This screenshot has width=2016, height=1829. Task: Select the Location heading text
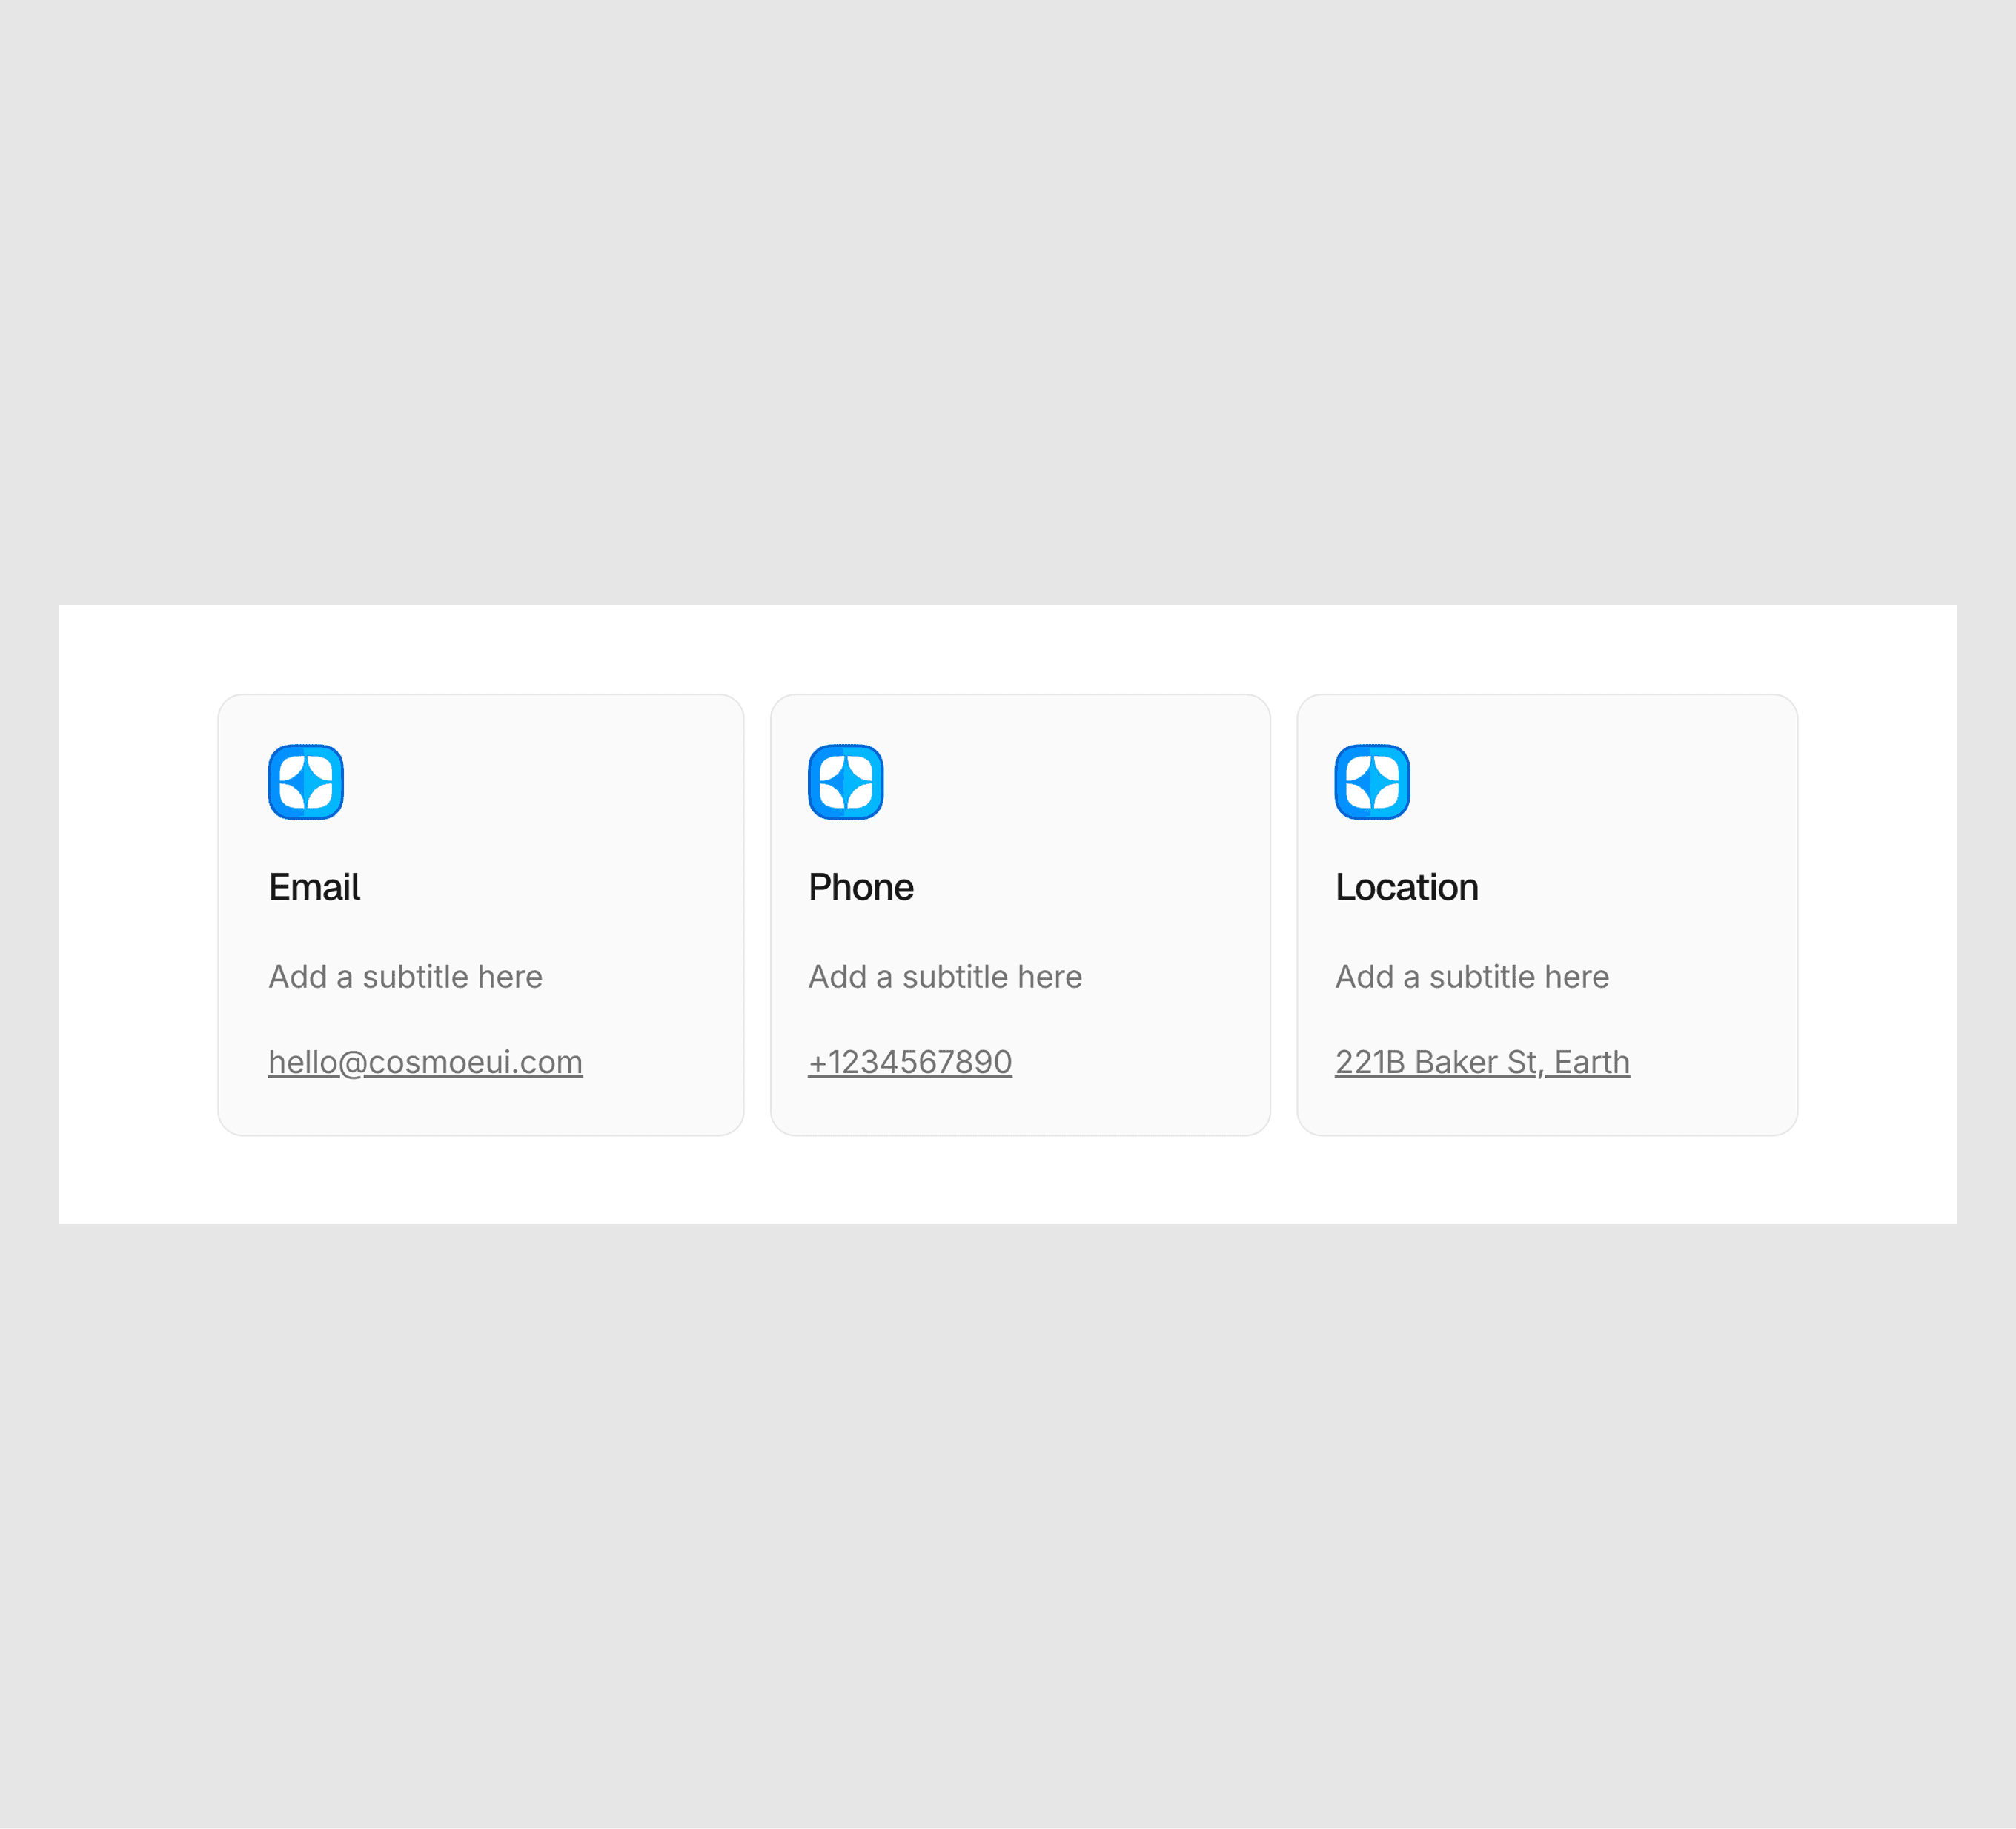click(x=1406, y=887)
